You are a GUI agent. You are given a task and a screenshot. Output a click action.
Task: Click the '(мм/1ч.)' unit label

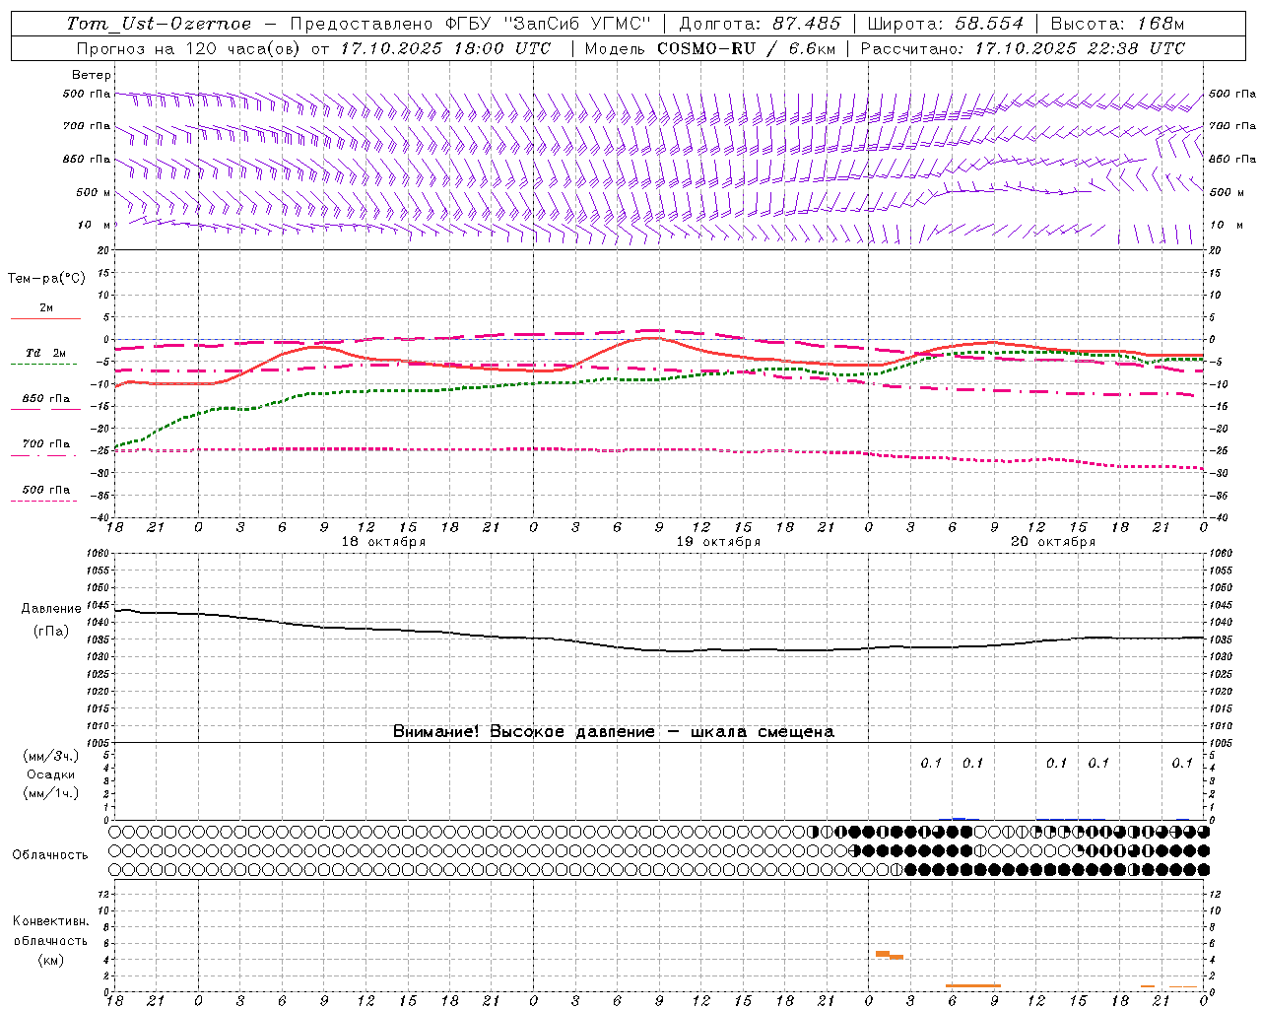tap(50, 793)
